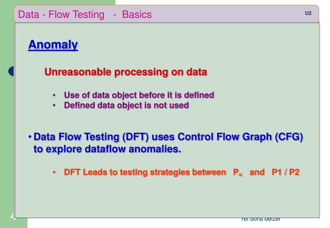Select the "Unreasonable processing on data" subtitle
The image size is (330, 228).
125,72
